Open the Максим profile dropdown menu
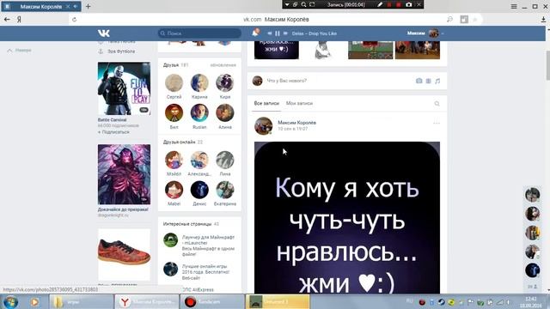The width and height of the screenshot is (550, 309). 425,33
